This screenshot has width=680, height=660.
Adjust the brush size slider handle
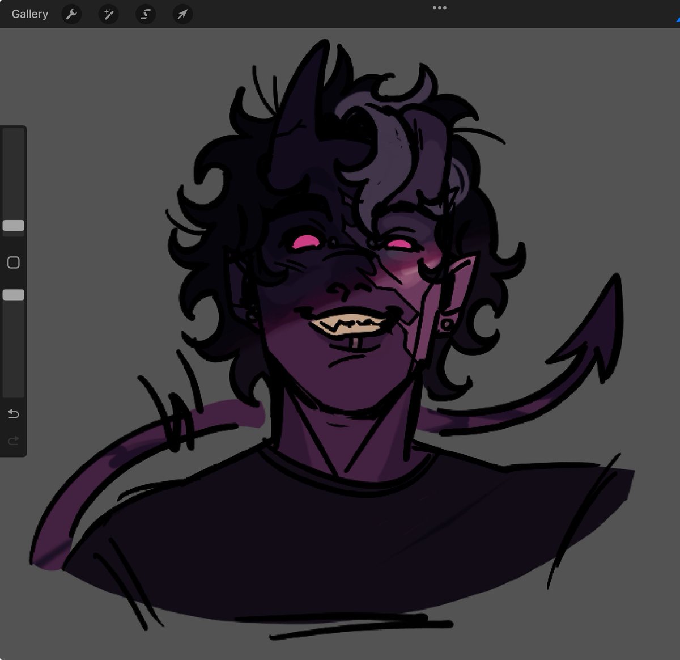click(14, 226)
